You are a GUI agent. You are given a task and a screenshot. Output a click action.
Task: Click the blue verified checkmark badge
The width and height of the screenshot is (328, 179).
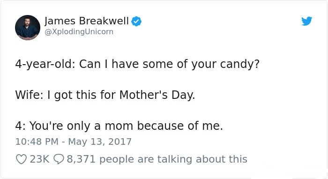click(x=136, y=21)
